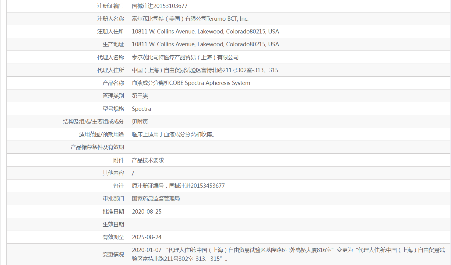Click the label 代理人住所
Viewport: 451px width, 265px height.
click(111, 70)
